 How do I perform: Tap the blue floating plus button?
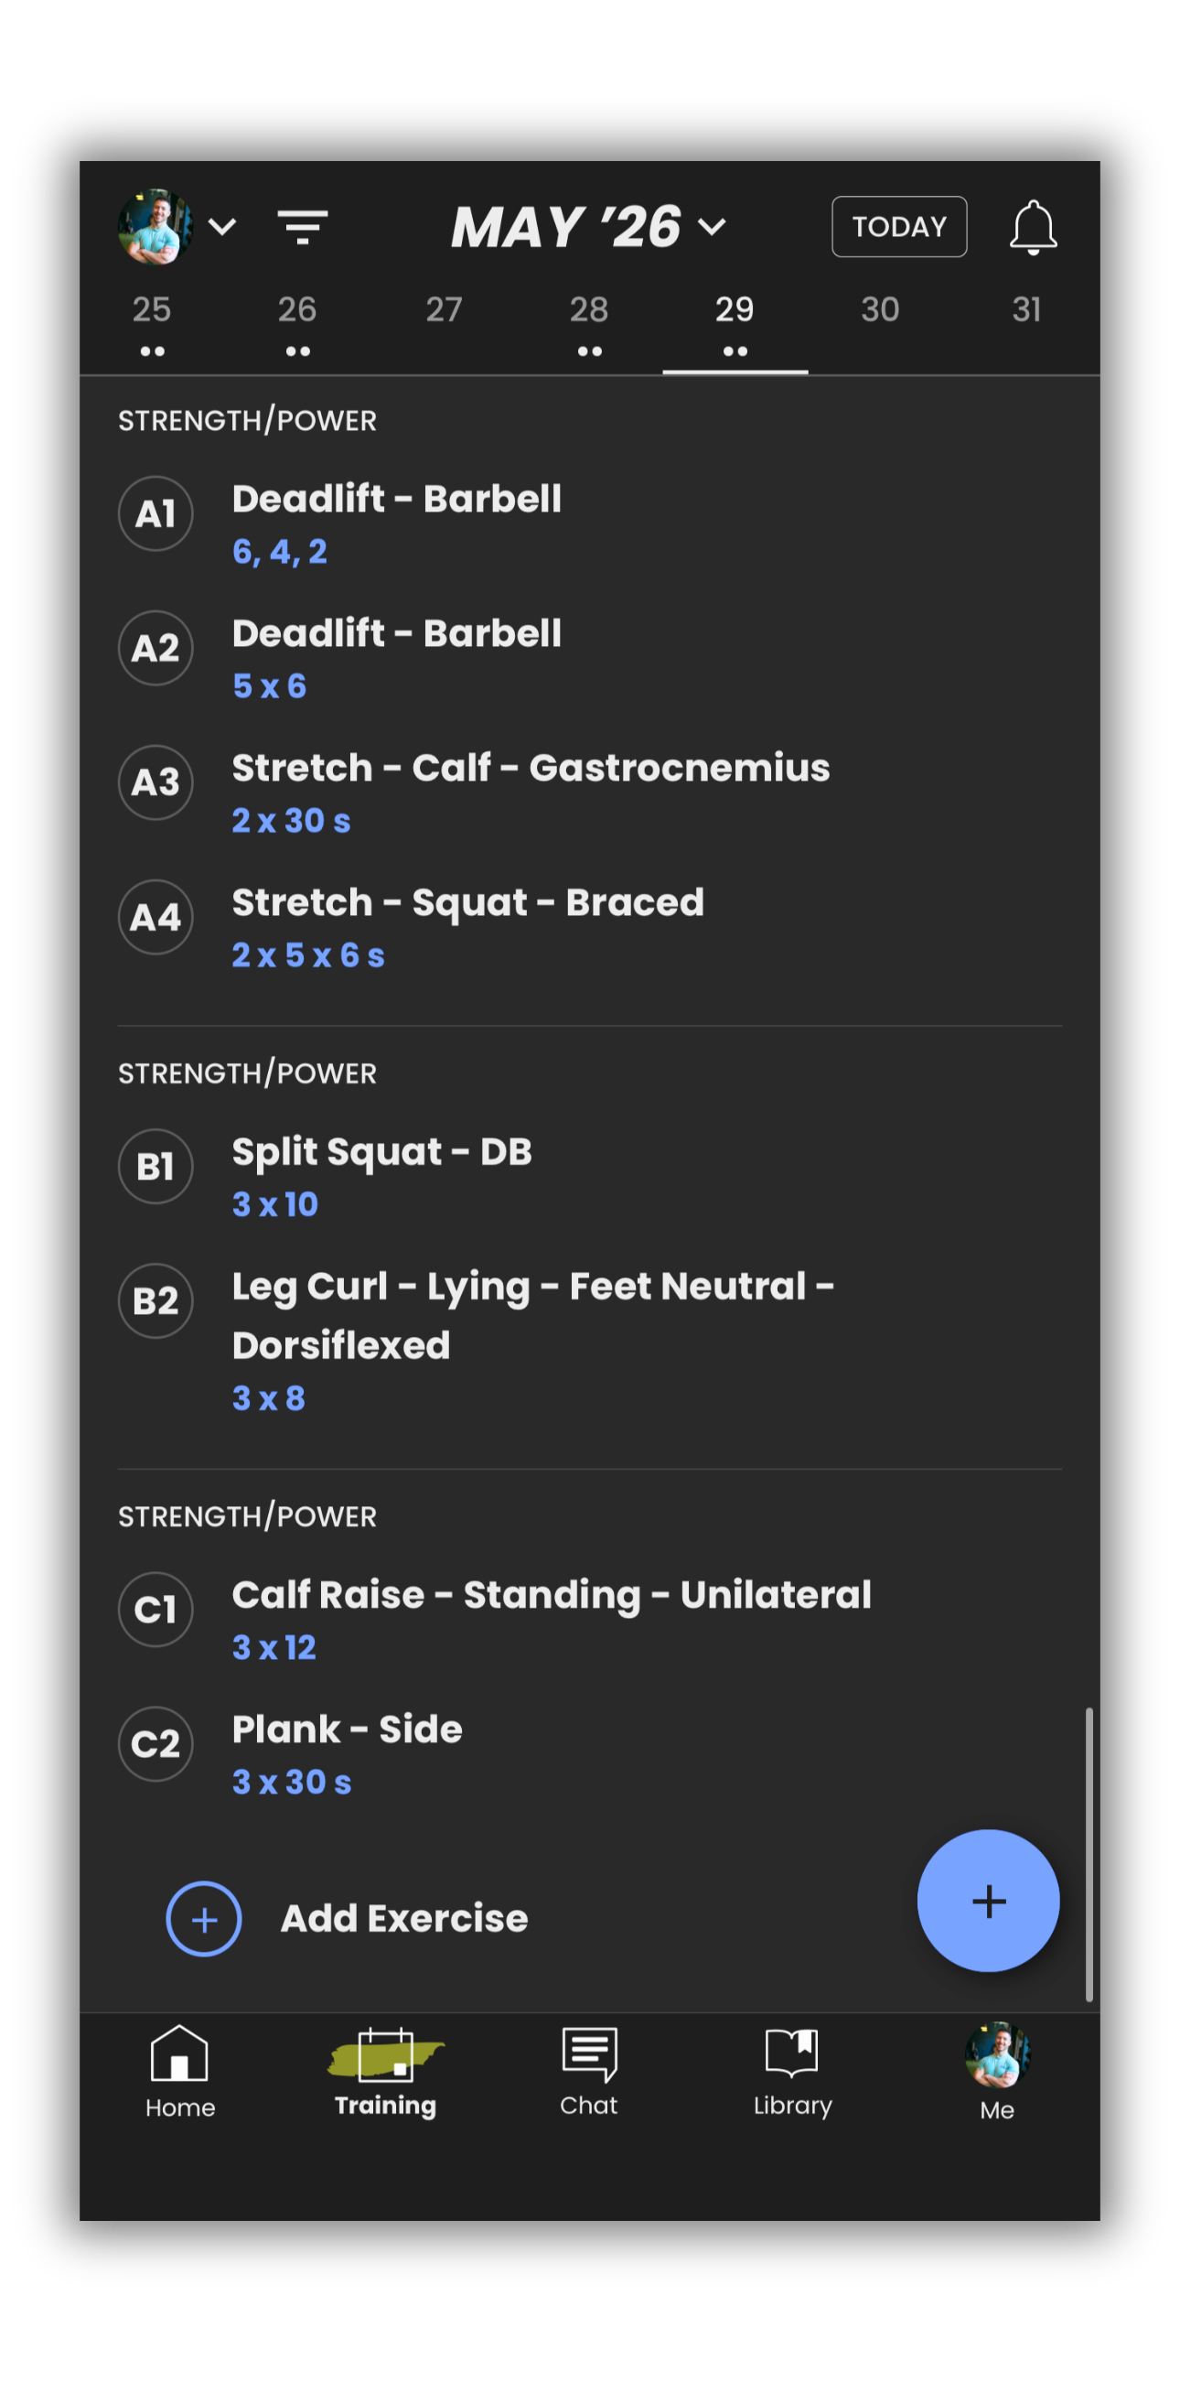pyautogui.click(x=988, y=1901)
